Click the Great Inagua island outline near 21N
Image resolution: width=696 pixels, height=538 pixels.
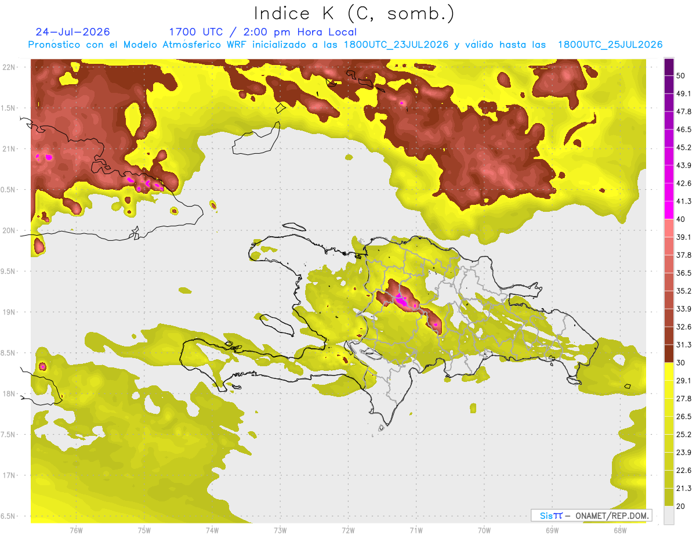click(256, 138)
